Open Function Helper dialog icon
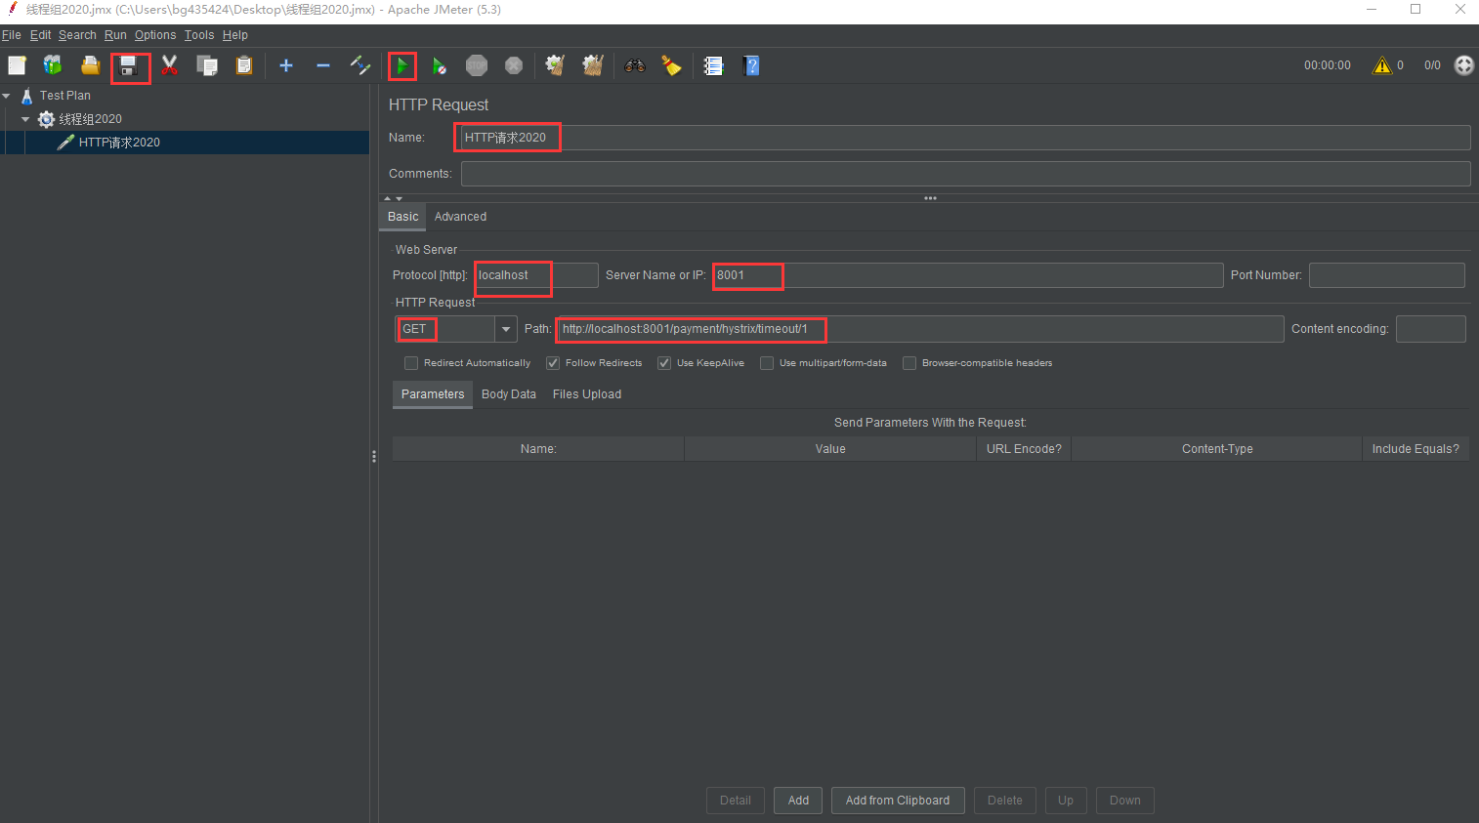The height and width of the screenshot is (823, 1479). [714, 65]
